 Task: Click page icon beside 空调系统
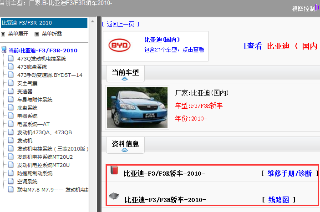(x=11, y=181)
